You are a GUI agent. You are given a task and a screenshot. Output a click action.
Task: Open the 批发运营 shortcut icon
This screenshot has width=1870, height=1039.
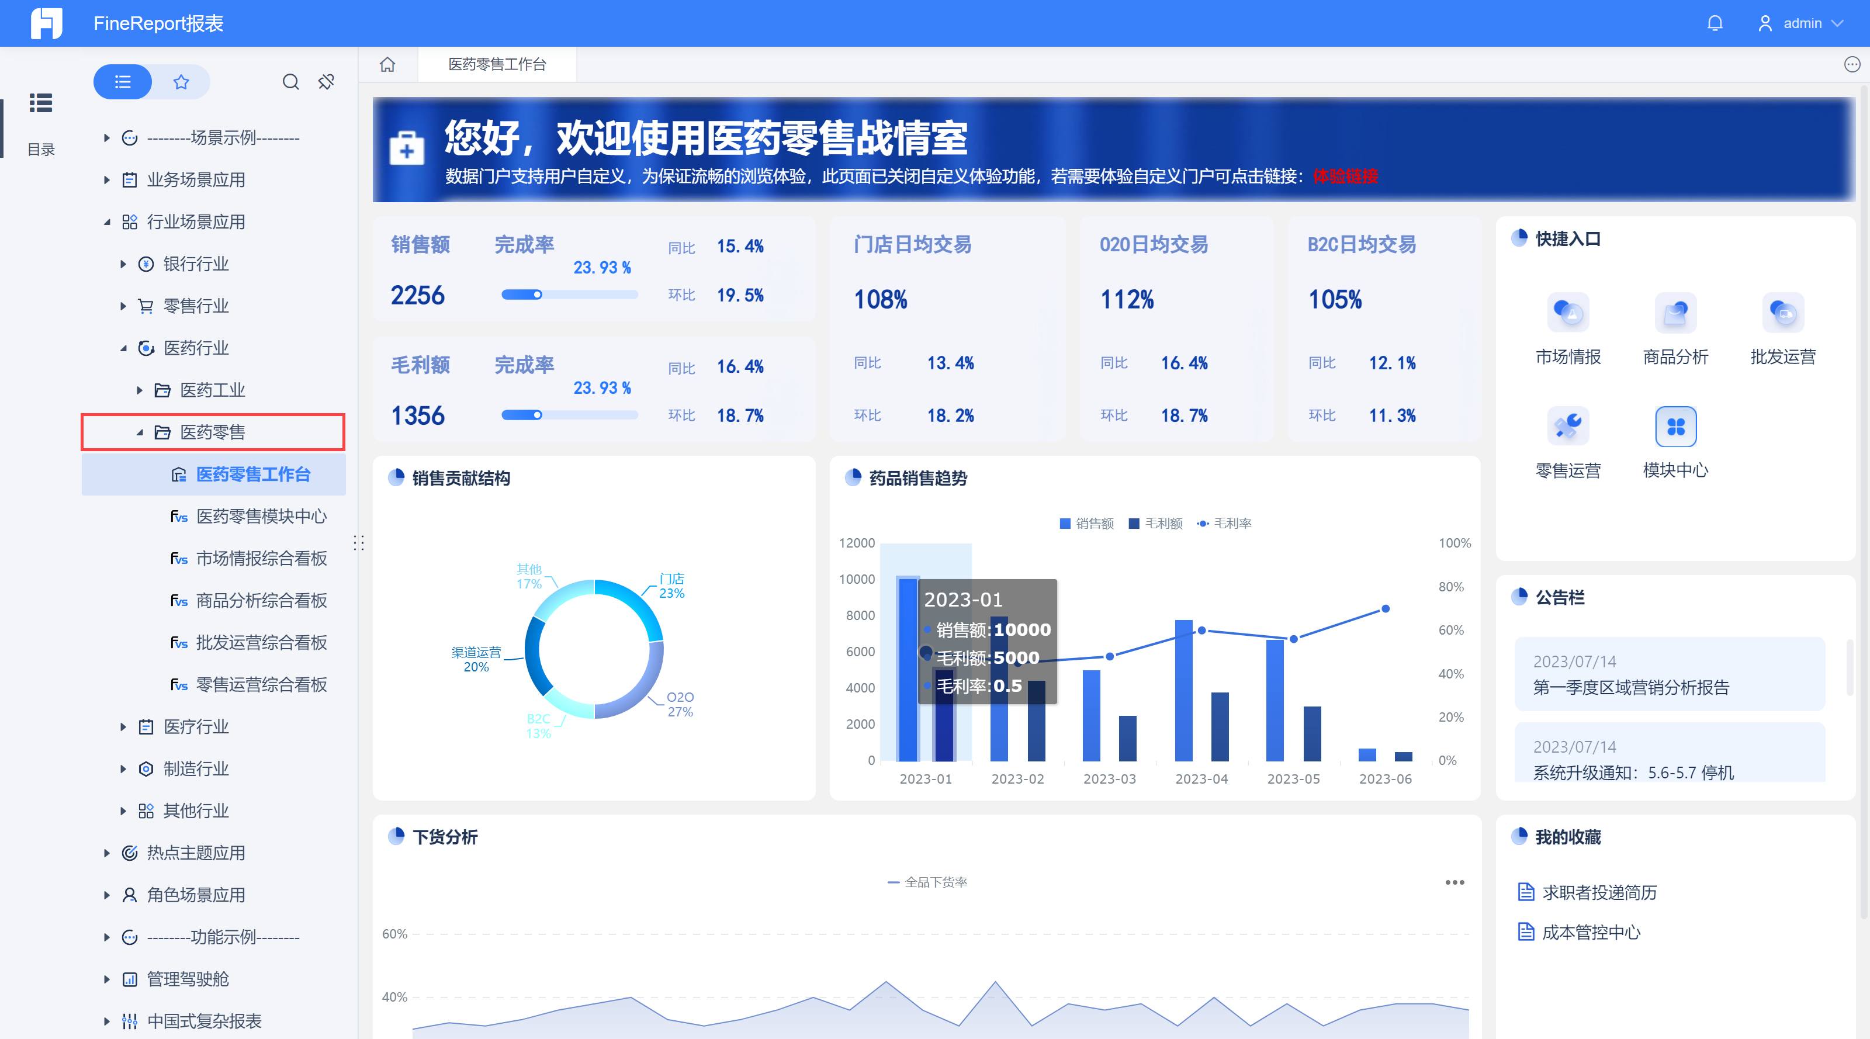pyautogui.click(x=1782, y=313)
